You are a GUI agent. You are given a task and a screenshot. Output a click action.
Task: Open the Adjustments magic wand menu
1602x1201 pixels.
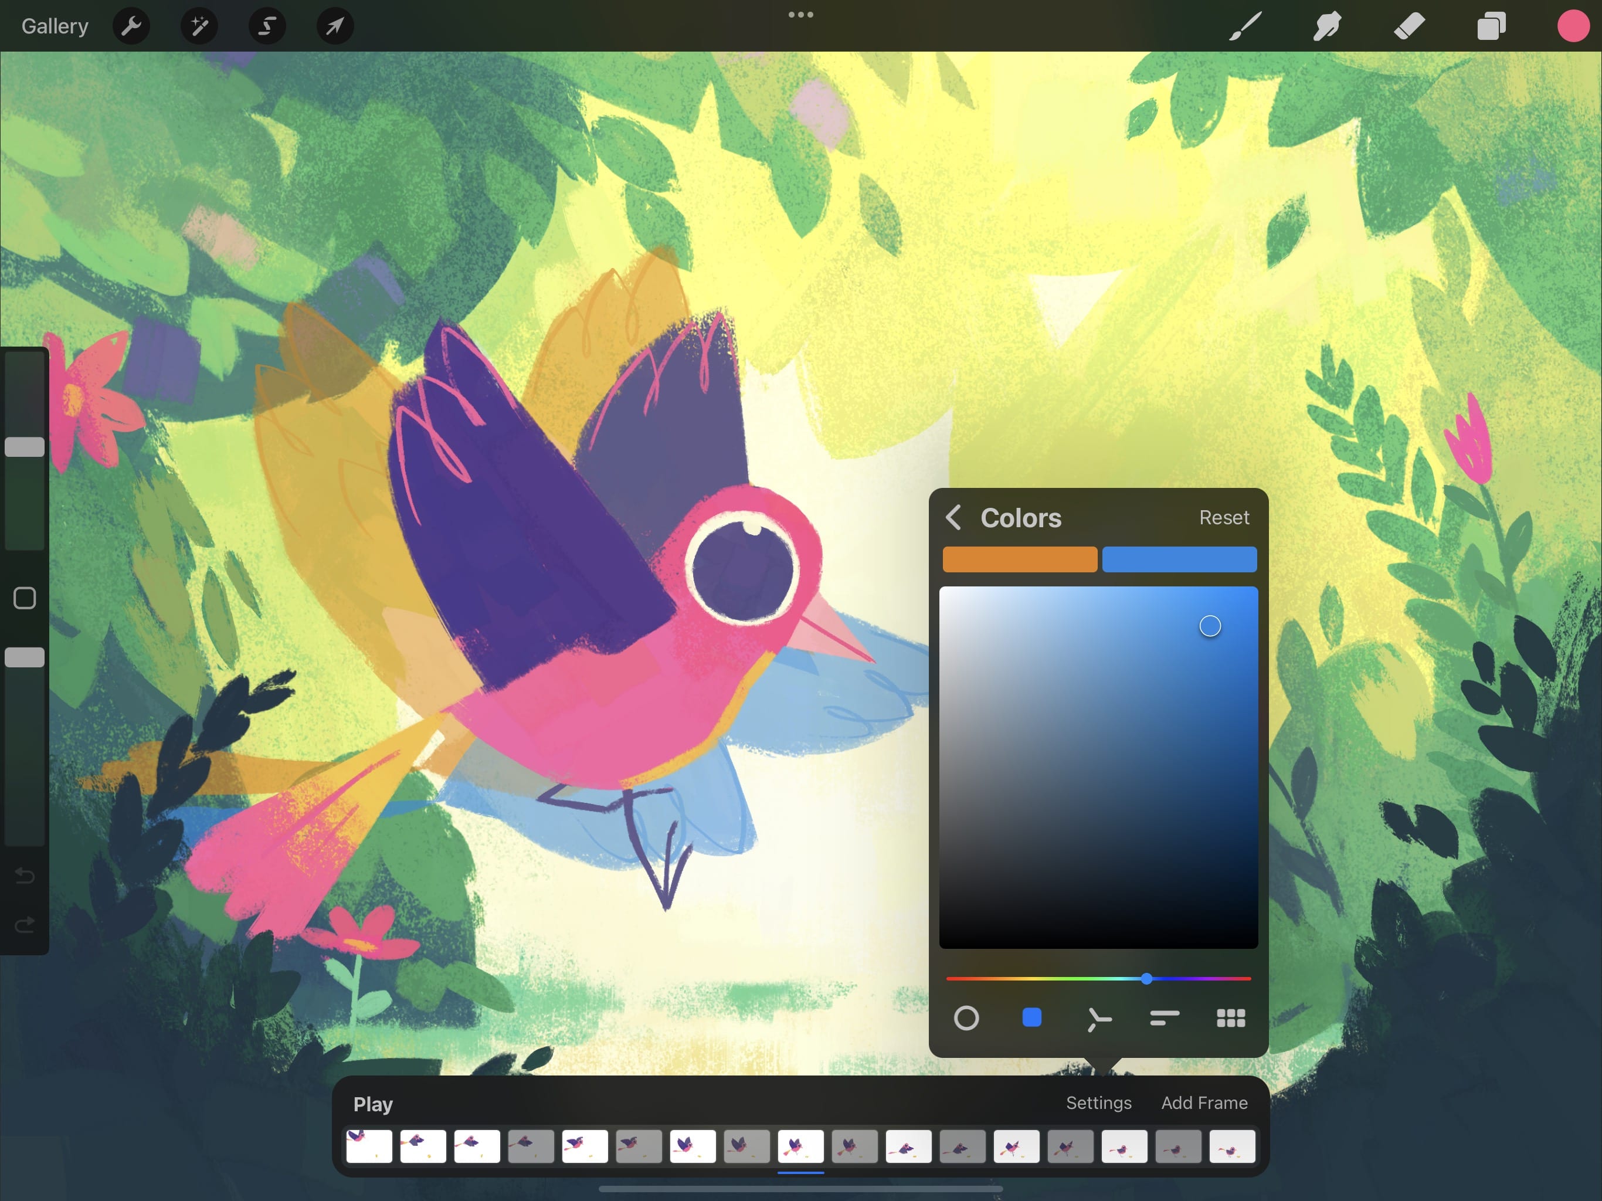[199, 26]
